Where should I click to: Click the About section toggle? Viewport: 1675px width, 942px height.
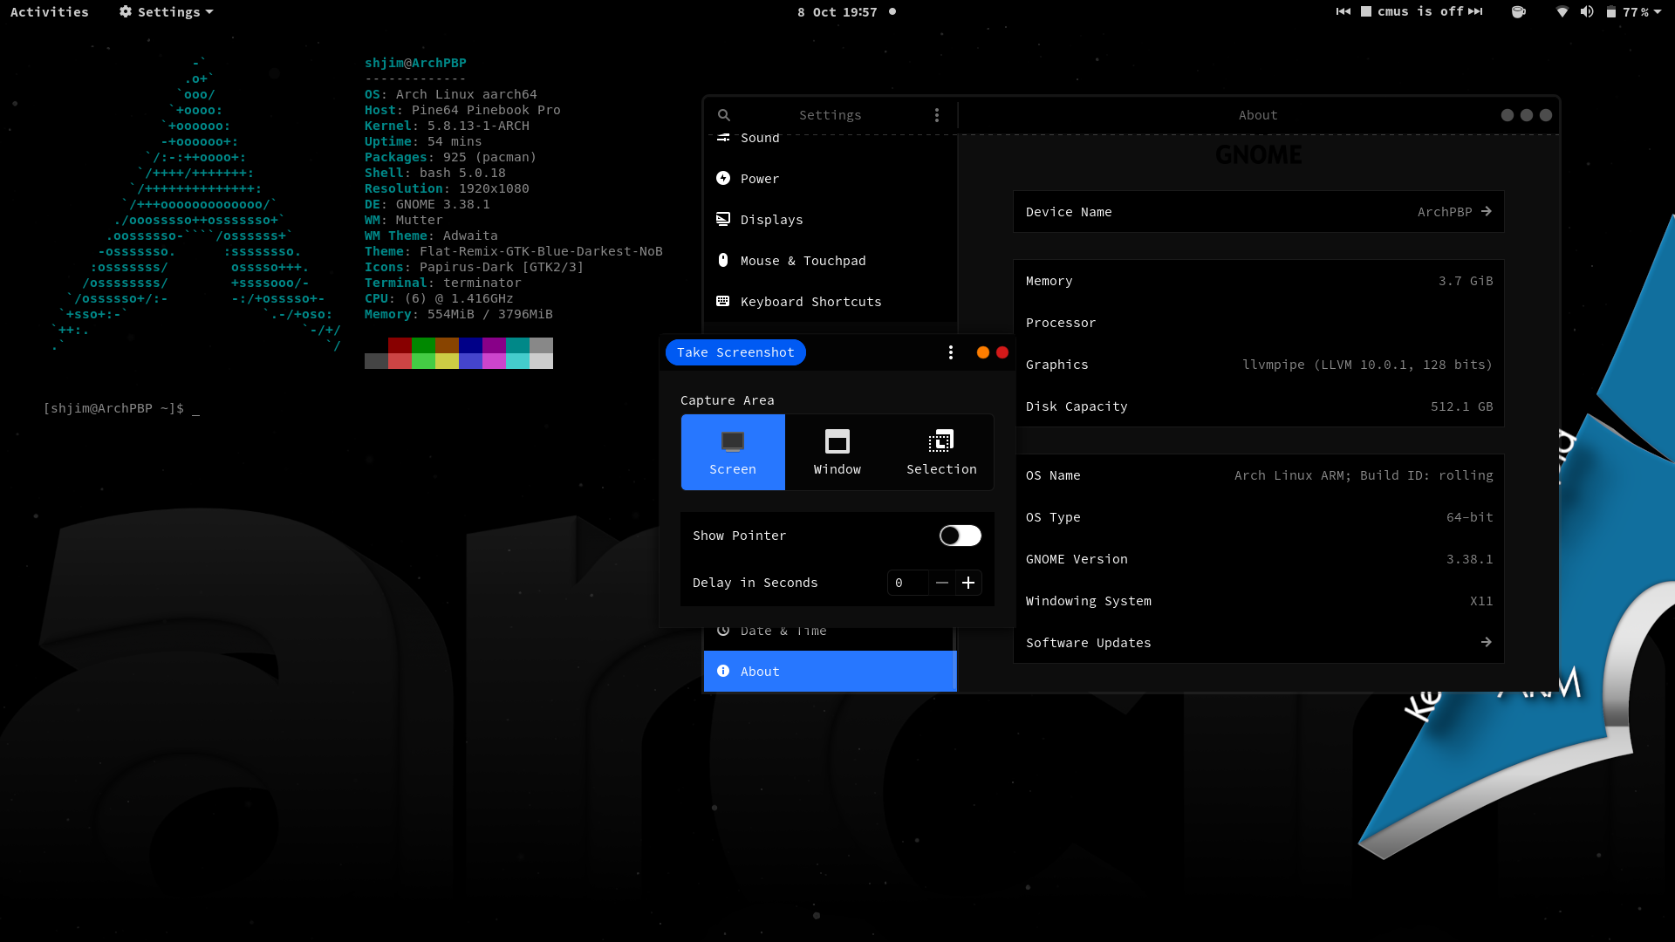[x=830, y=671]
